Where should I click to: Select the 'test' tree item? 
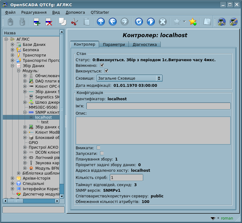45,122
